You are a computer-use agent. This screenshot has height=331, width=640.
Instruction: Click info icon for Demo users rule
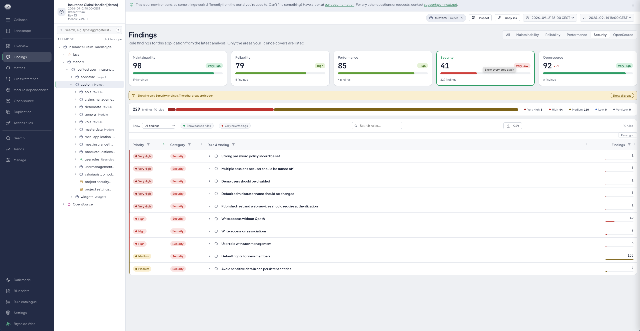(x=216, y=181)
